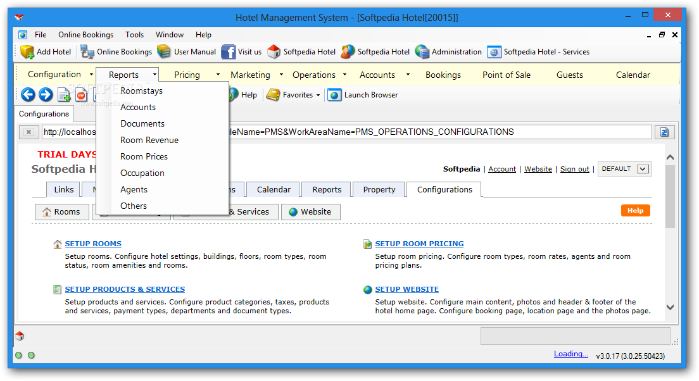
Task: Click the Online Bookings toolbar icon
Action: coord(87,52)
